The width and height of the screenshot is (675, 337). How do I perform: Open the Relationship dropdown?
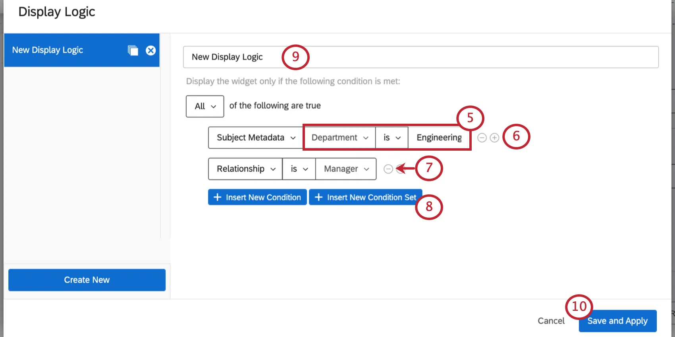245,169
